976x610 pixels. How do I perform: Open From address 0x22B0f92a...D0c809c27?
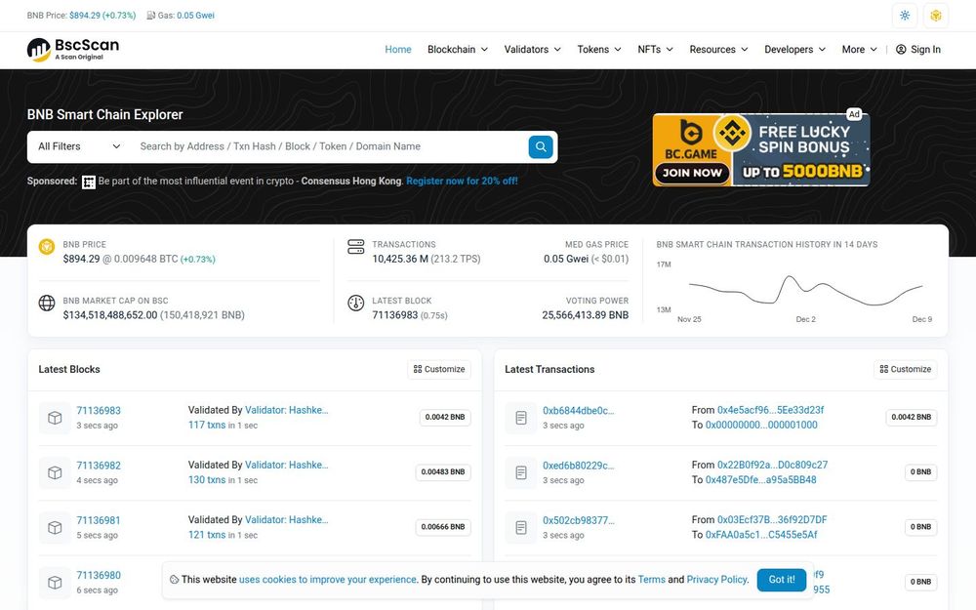pyautogui.click(x=772, y=465)
